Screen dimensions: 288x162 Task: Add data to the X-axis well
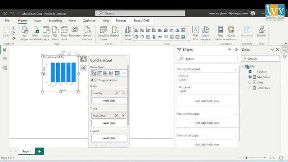[109, 101]
